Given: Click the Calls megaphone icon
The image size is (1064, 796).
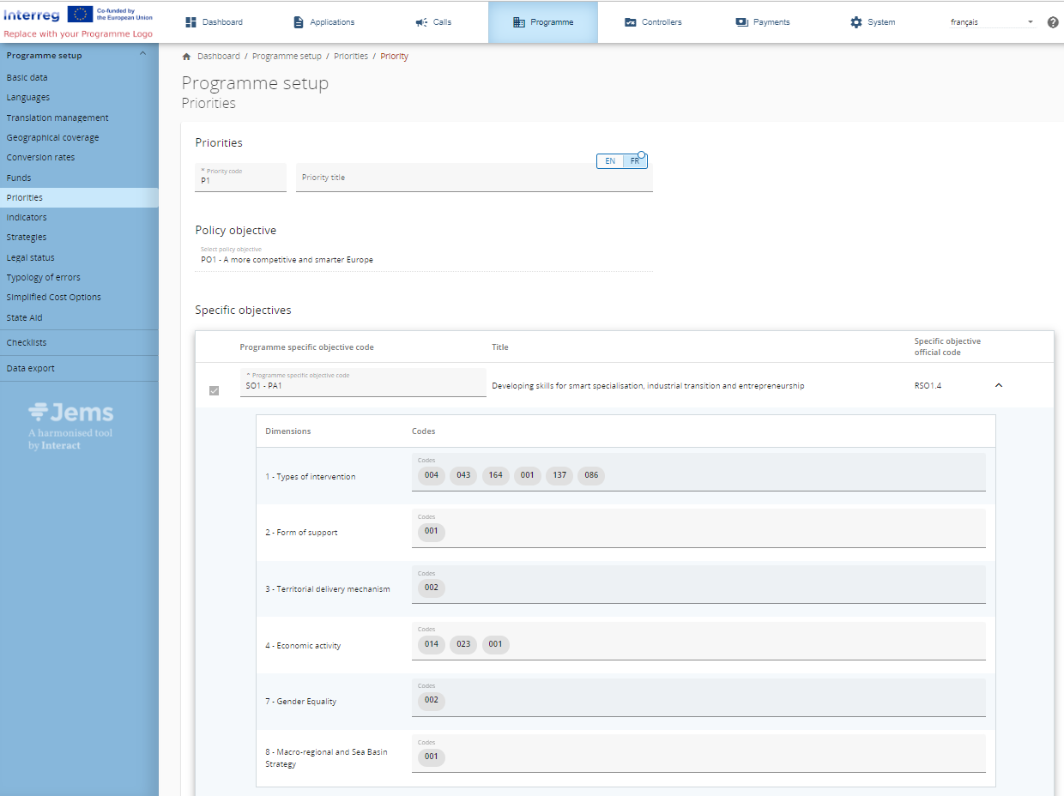Looking at the screenshot, I should (x=421, y=22).
